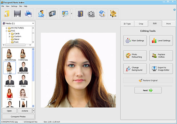Click the house home page icon
The width and height of the screenshot is (177, 124).
click(x=102, y=14)
